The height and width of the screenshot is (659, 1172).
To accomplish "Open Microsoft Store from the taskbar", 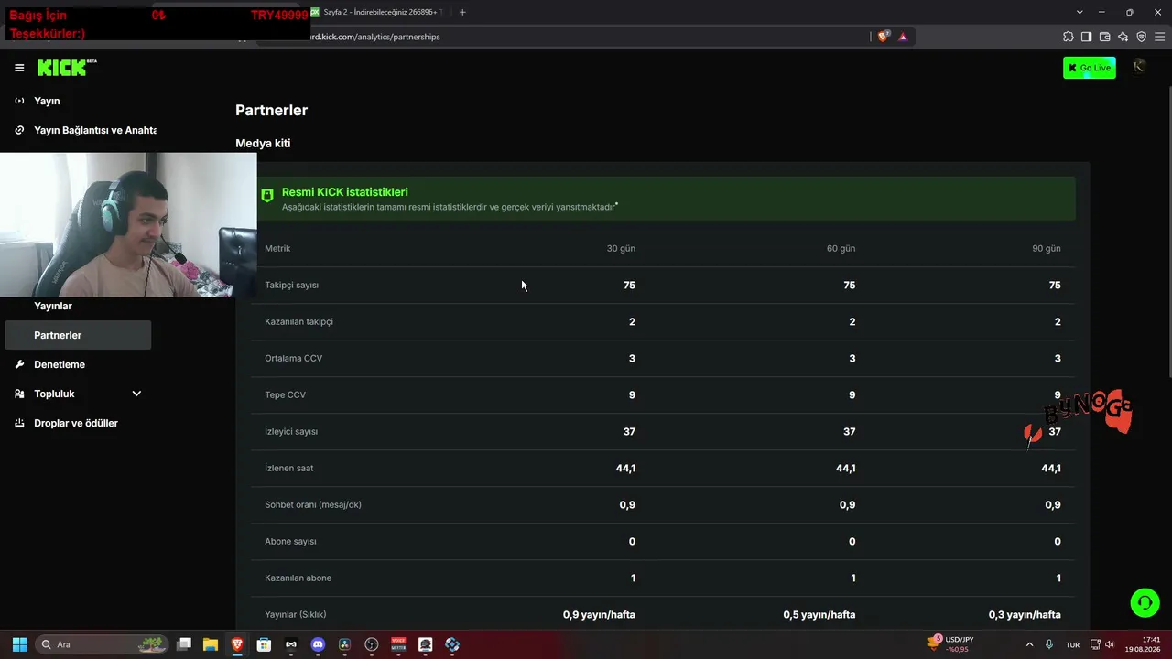I will coord(264,644).
